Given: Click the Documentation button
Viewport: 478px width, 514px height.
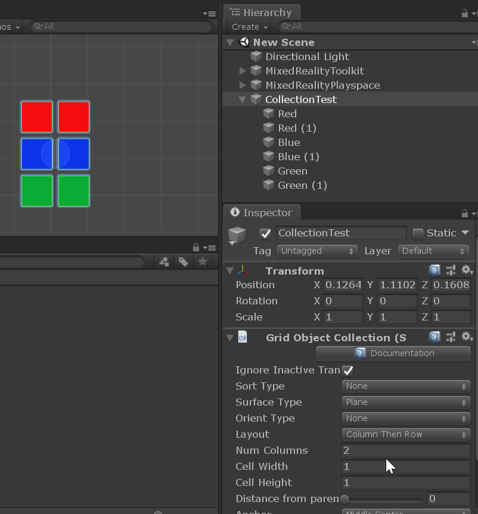Looking at the screenshot, I should click(393, 353).
